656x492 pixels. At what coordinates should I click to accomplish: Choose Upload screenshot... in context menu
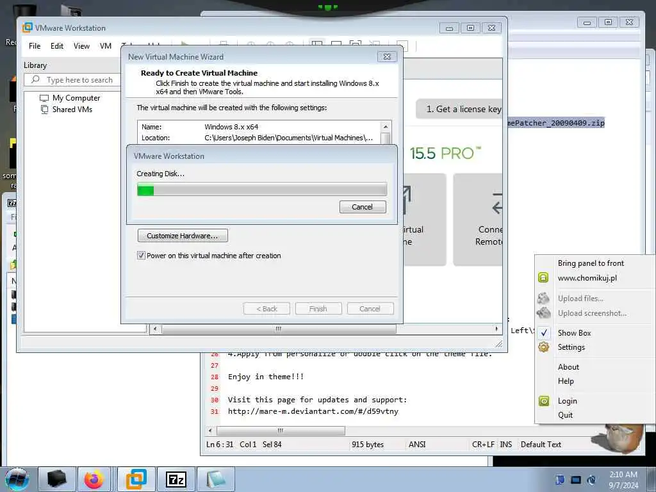[x=592, y=313]
